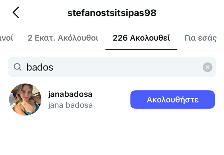Click the underline beneath the active tab
The width and height of the screenshot is (224, 155).
tap(141, 49)
